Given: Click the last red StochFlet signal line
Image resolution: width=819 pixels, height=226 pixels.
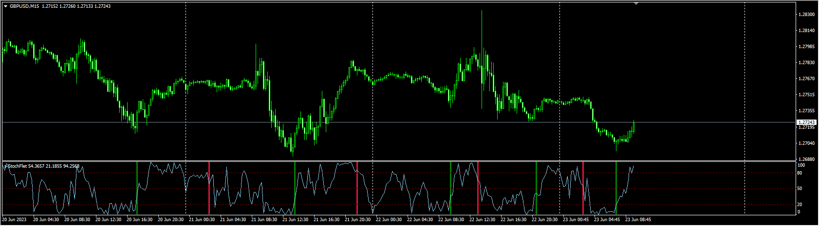Looking at the screenshot, I should coord(583,188).
